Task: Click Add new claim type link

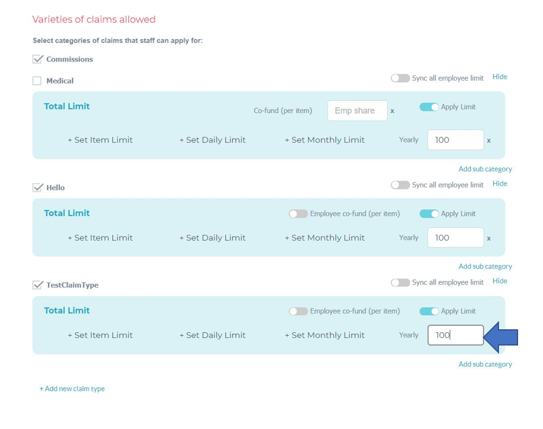Action: (x=72, y=389)
